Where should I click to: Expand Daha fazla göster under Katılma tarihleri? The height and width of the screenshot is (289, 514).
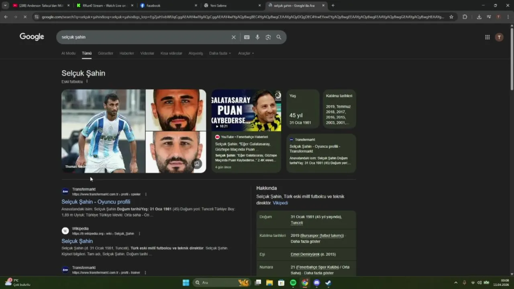(x=306, y=241)
